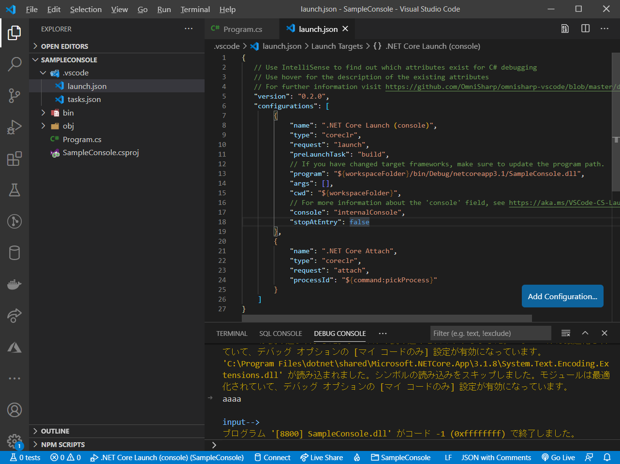The height and width of the screenshot is (464, 620).
Task: Open the Source Control view
Action: (x=15, y=95)
